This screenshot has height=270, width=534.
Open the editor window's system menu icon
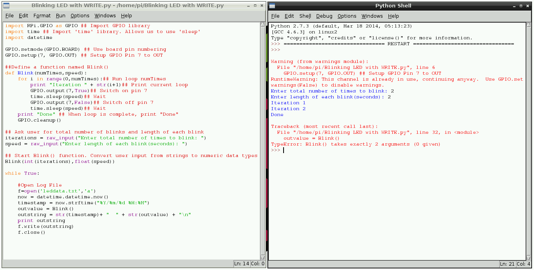6,6
